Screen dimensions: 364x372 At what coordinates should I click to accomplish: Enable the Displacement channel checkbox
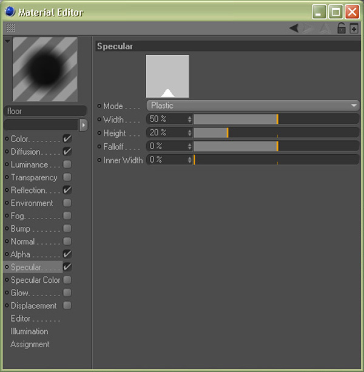coord(67,305)
